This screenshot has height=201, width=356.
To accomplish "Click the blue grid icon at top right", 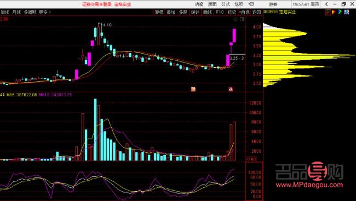I will pyautogui.click(x=347, y=12).
